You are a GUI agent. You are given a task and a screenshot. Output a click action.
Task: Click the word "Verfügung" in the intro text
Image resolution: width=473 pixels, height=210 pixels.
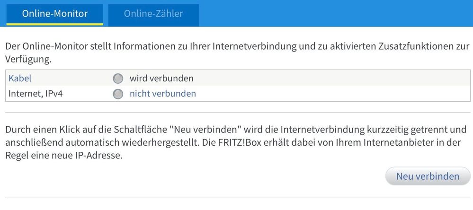coord(27,60)
